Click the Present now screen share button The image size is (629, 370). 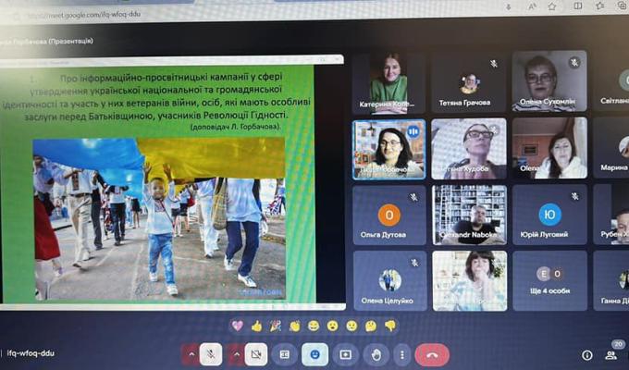[x=345, y=355]
